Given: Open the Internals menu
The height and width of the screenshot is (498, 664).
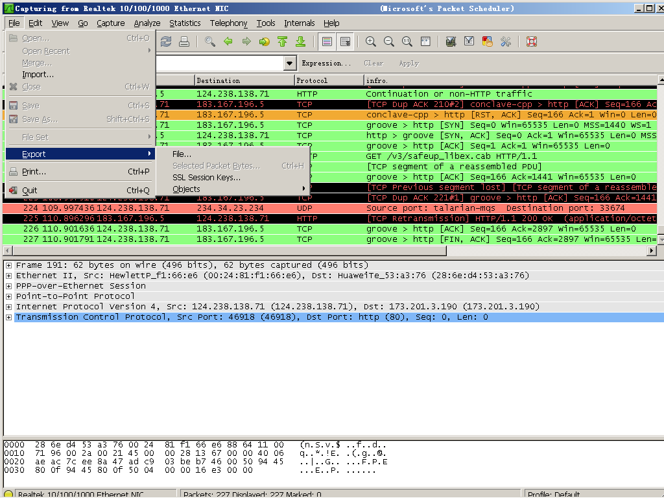Looking at the screenshot, I should (x=300, y=23).
